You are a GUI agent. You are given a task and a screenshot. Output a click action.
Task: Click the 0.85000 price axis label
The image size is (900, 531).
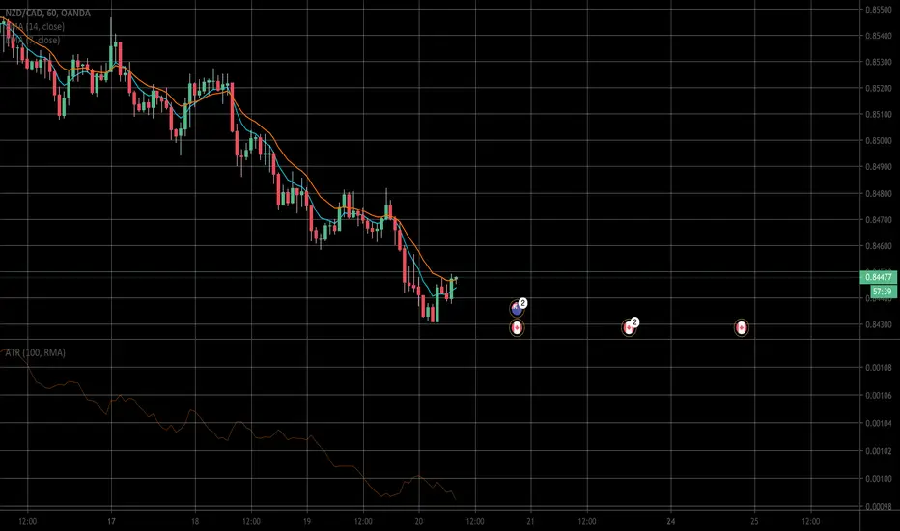[878, 141]
